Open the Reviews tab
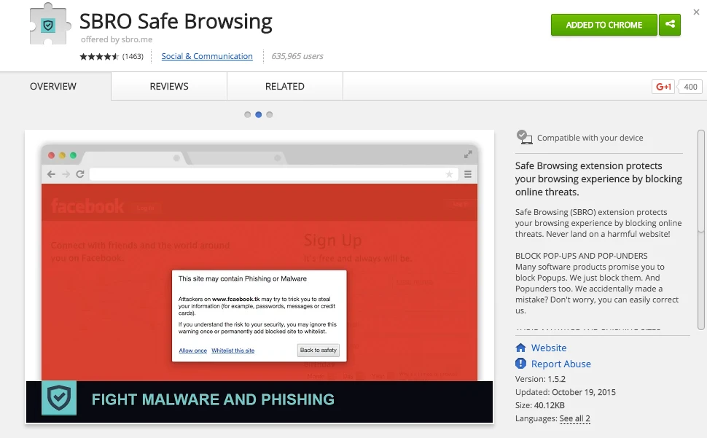This screenshot has height=438, width=707. pyautogui.click(x=169, y=86)
